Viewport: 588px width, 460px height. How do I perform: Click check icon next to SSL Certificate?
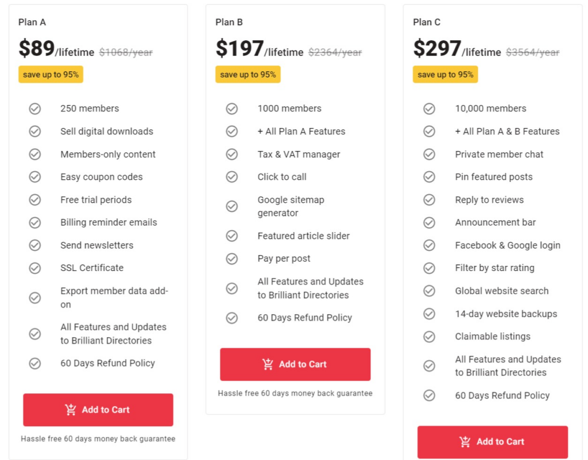tap(35, 268)
